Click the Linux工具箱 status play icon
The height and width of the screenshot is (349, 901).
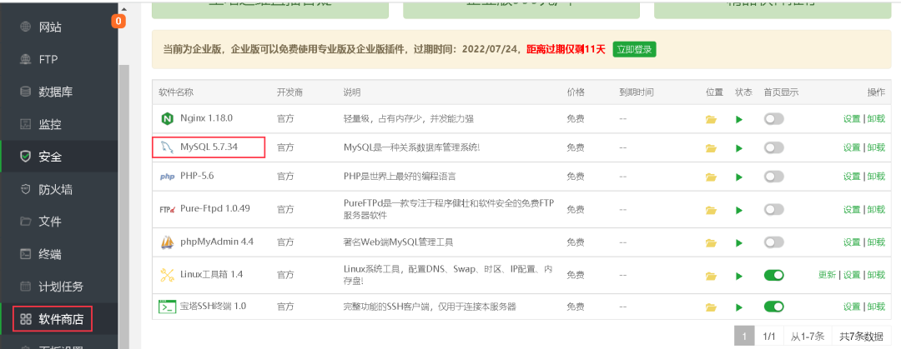pos(739,276)
